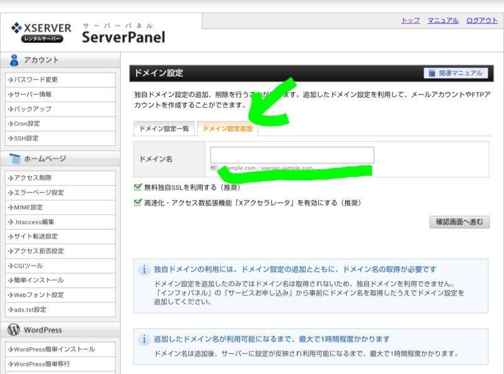Open the 関連マニュアル button
This screenshot has width=504, height=374.
(455, 73)
